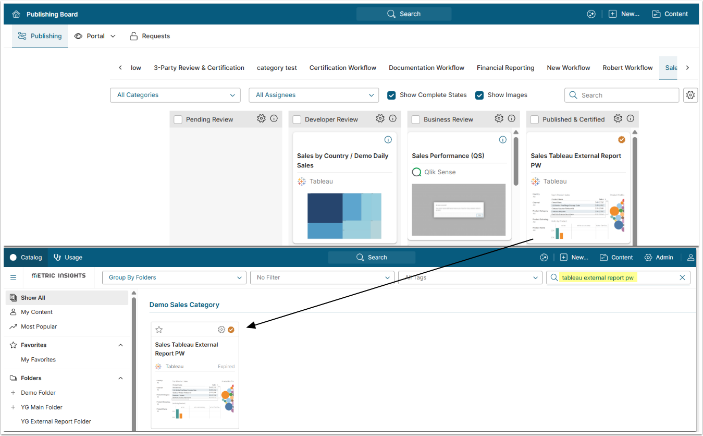The image size is (703, 436).
Task: Open the All Assignees dropdown
Action: [314, 95]
